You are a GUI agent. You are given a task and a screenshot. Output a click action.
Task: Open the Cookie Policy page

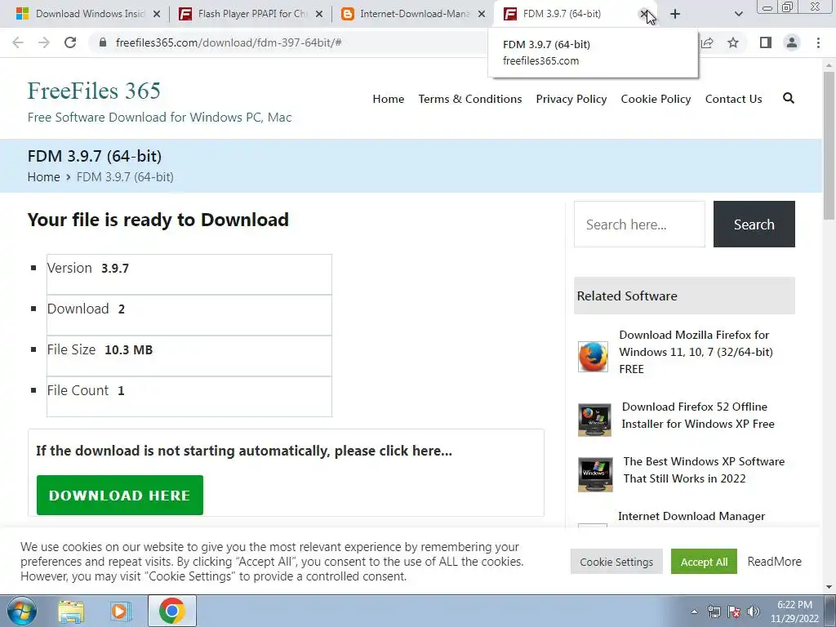click(x=656, y=99)
